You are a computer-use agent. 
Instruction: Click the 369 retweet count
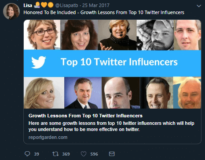66,154
